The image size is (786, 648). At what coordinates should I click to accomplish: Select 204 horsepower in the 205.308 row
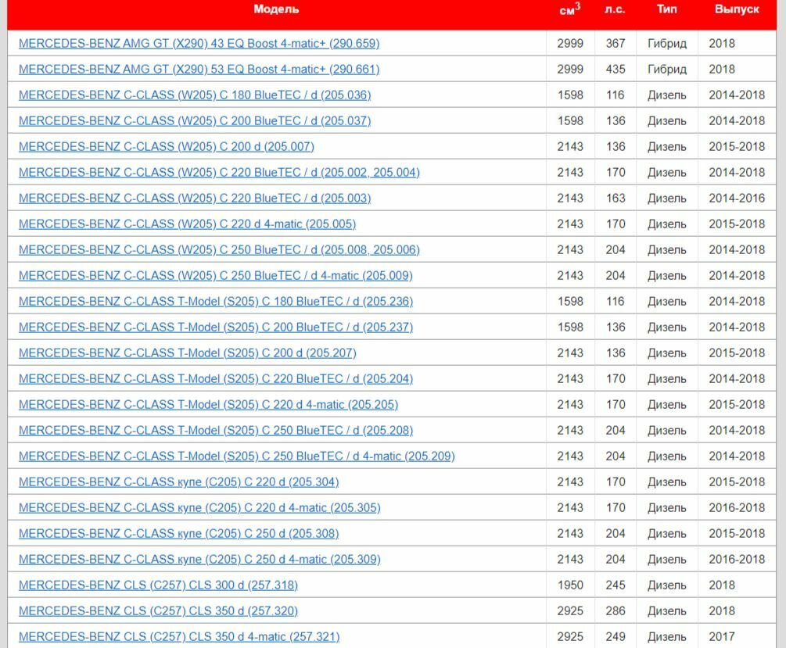(615, 534)
